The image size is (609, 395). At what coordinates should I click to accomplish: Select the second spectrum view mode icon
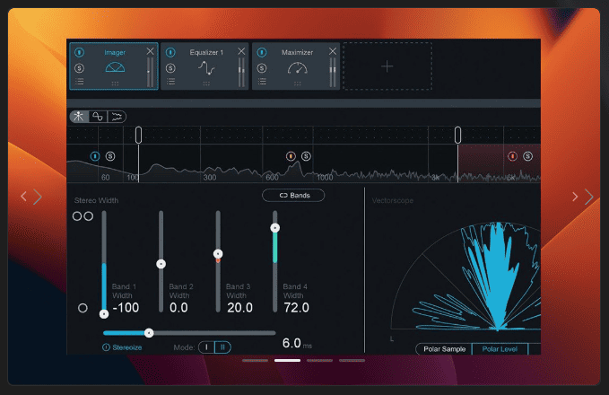[x=98, y=117]
